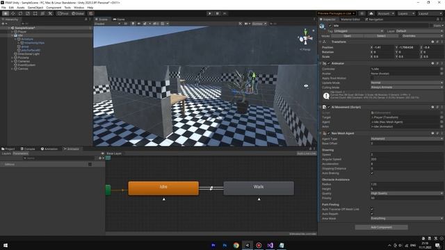Image resolution: width=445 pixels, height=250 pixels.
Task: Select the Walk state node
Action: coord(259,188)
